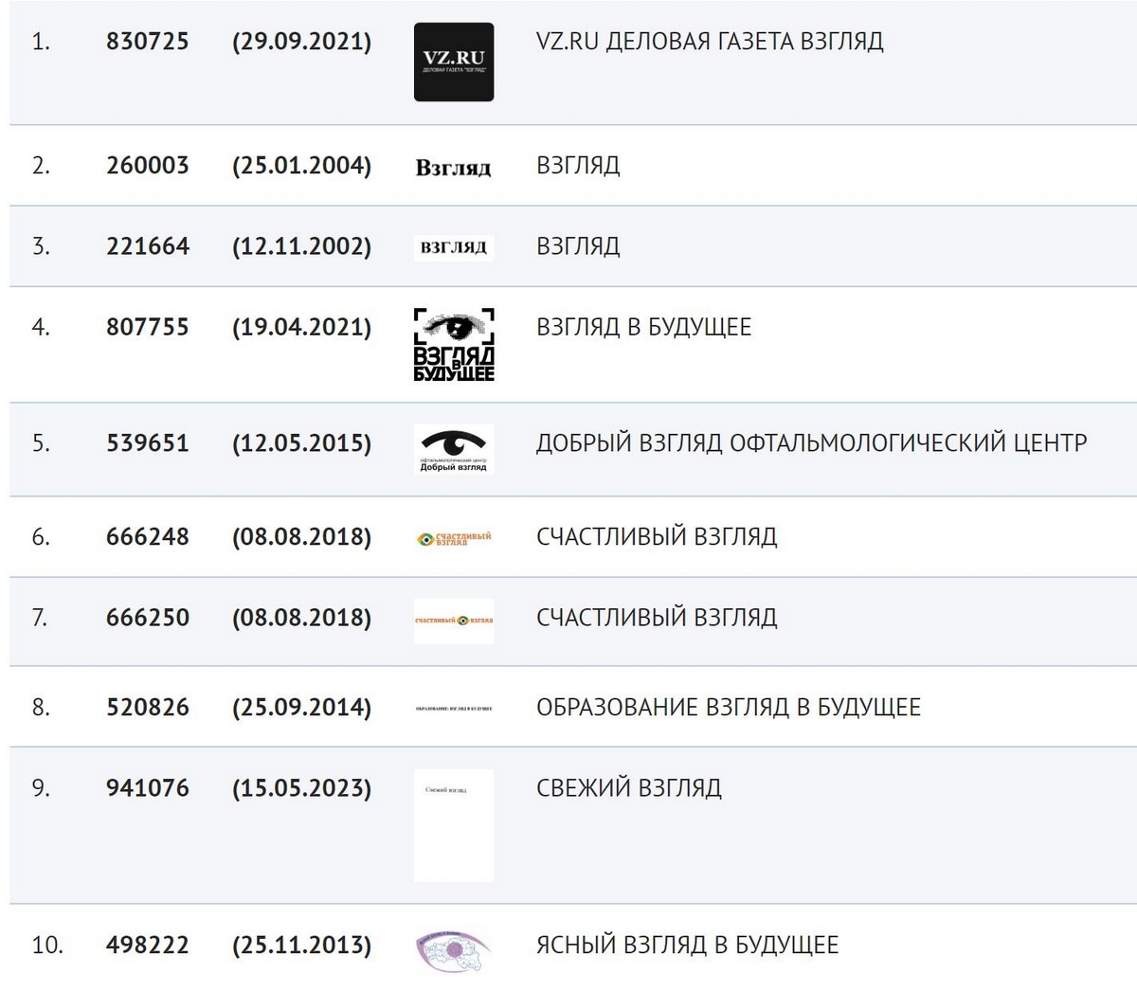Click the title VZ.RU ДЕЛОВАЯ ГАЗЕТА ВЗГЛЯД

(710, 42)
